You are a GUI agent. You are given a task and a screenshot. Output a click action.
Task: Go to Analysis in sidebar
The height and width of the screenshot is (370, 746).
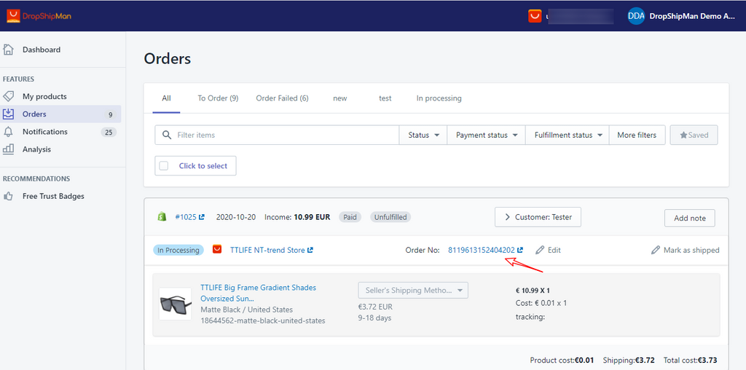(36, 149)
